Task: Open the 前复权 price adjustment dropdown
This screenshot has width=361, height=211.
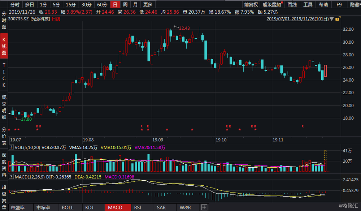Action: [251, 5]
